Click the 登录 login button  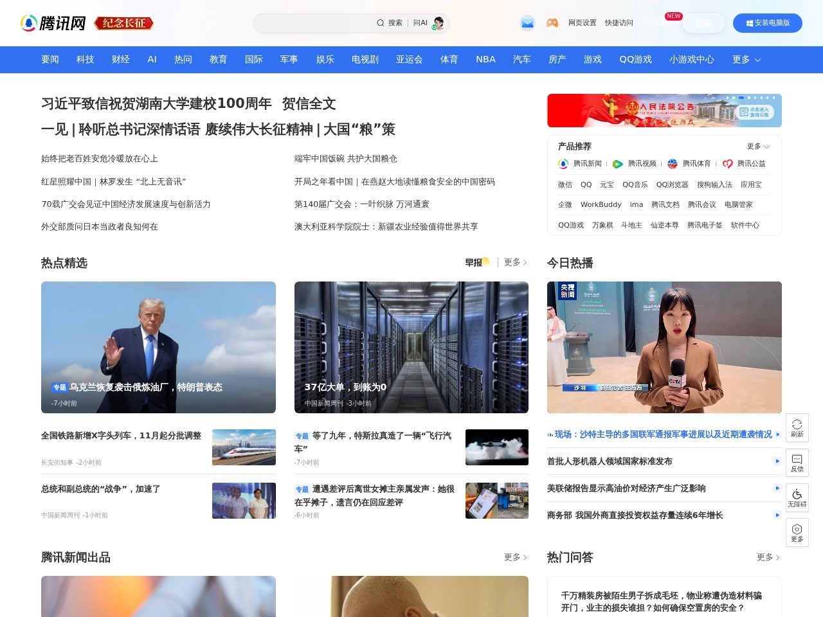point(703,23)
